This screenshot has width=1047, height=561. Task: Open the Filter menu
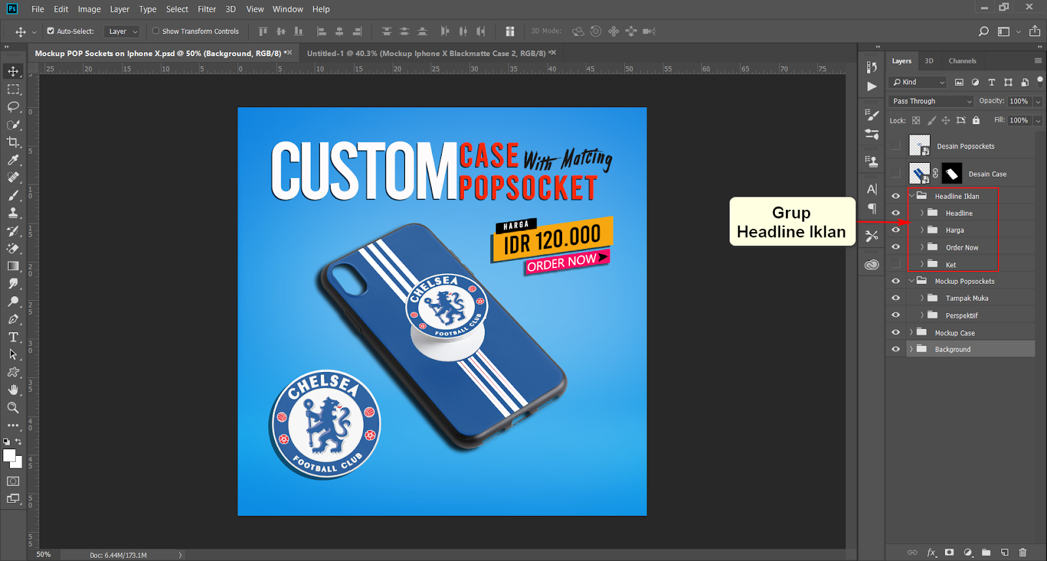(x=207, y=9)
